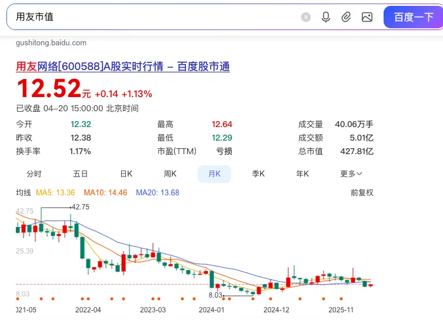The image size is (443, 320).
Task: Click the 成交额 value 5.01亿
Action: click(x=362, y=138)
